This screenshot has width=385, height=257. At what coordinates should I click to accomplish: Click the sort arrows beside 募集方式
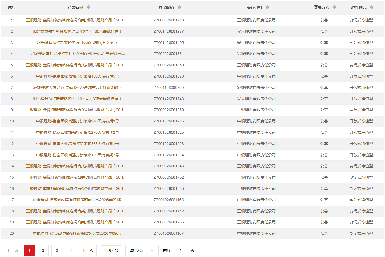[x=335, y=7]
